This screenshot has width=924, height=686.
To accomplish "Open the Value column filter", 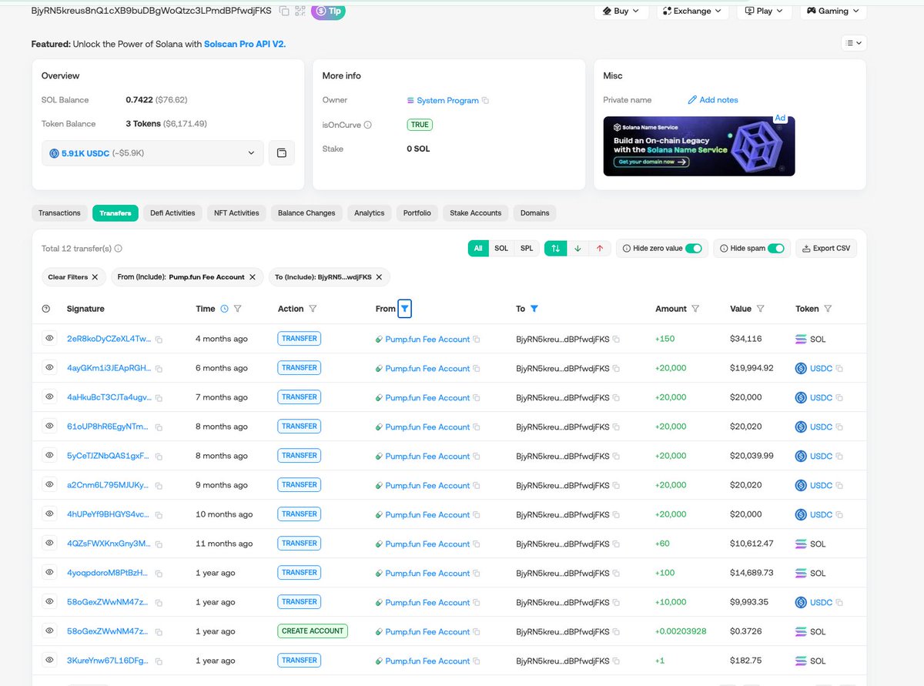I will pyautogui.click(x=760, y=309).
